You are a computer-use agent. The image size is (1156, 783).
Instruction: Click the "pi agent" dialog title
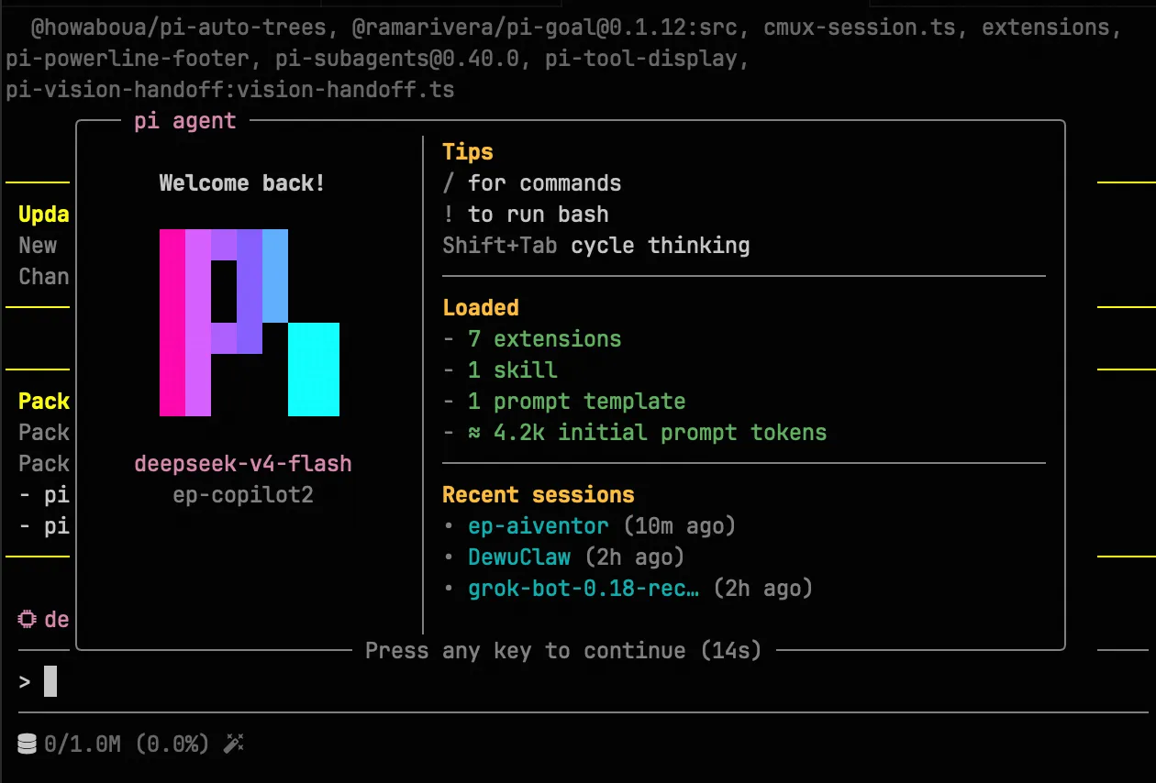[x=185, y=121]
